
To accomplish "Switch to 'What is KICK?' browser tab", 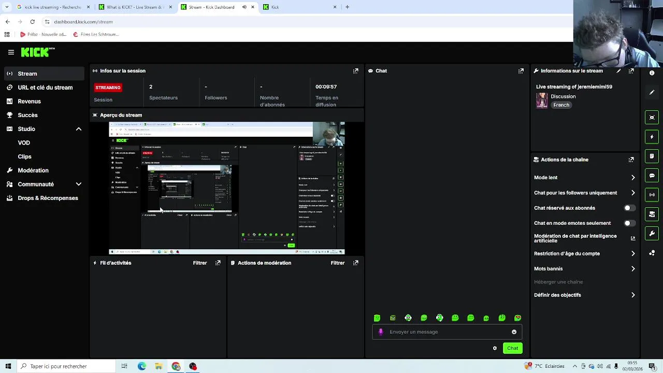I will coord(135,7).
